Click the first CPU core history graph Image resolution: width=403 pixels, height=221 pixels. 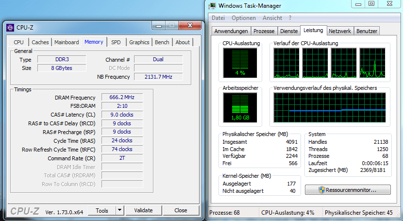(286, 63)
